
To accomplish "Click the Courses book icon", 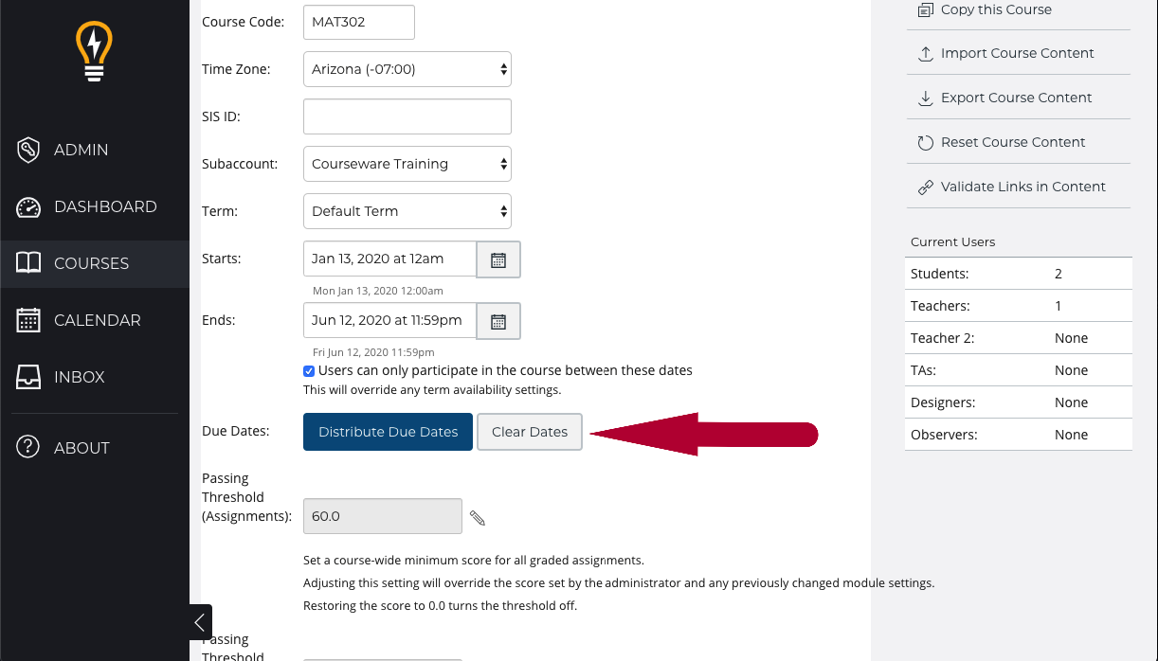I will (x=28, y=263).
